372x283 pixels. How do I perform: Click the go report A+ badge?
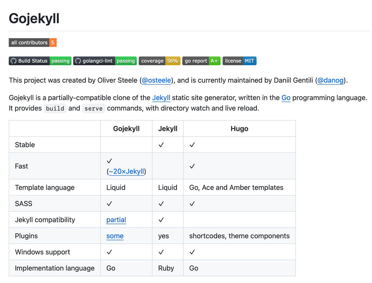201,61
